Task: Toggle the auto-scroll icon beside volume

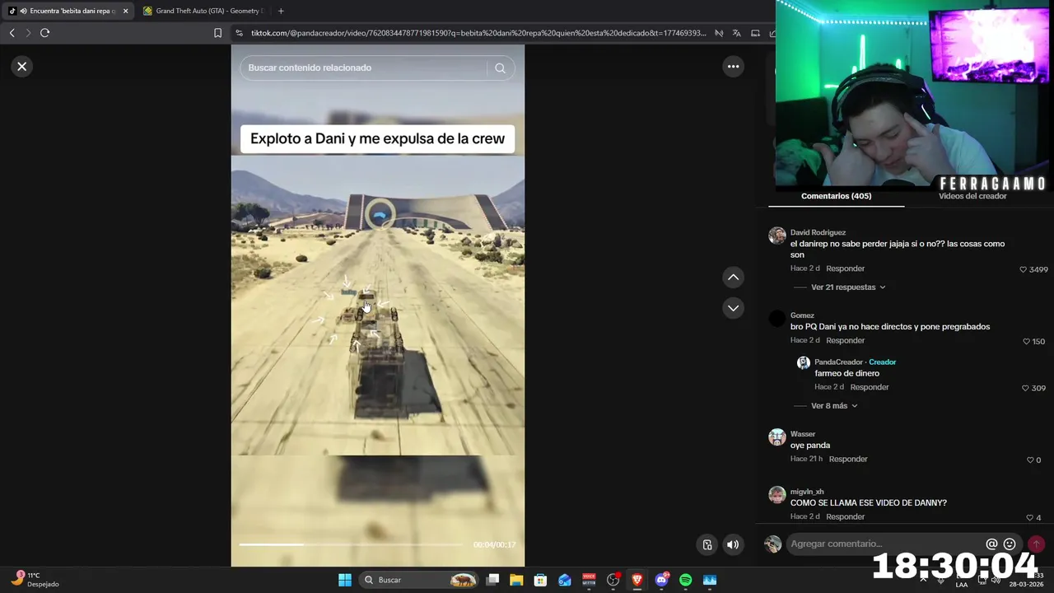Action: (707, 544)
